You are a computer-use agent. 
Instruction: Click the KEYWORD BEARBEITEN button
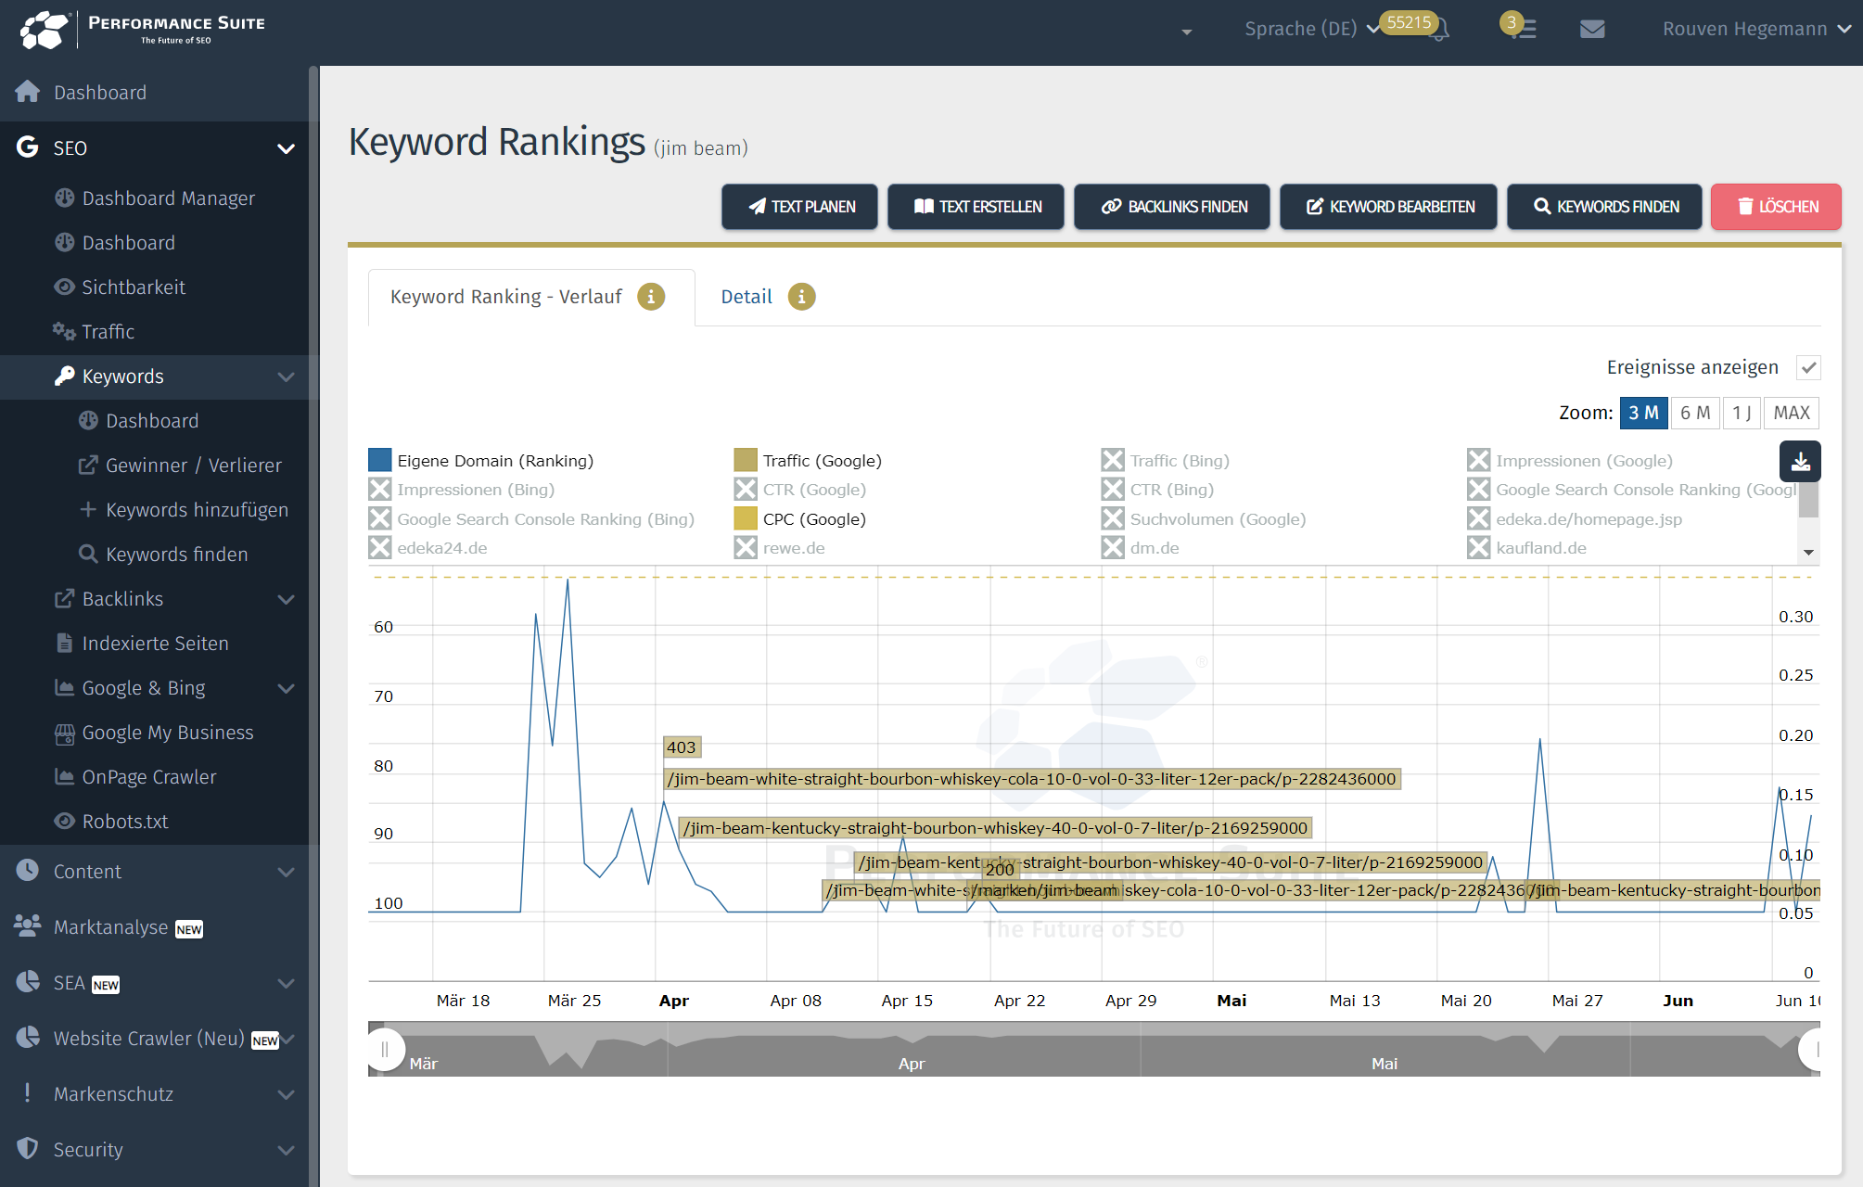[1389, 207]
